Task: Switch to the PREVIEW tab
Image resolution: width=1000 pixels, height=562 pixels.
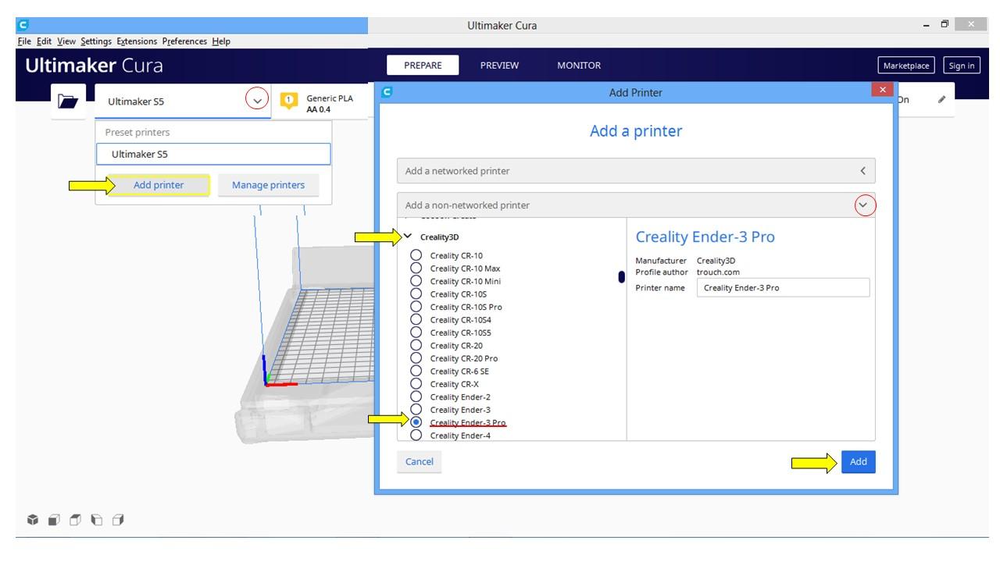Action: (x=499, y=66)
